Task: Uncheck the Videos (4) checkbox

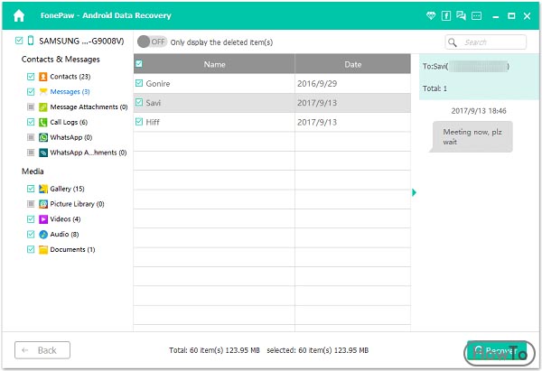Action: [x=31, y=219]
